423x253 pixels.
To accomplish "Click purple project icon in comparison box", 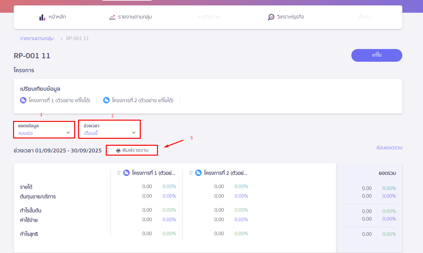I will [23, 101].
